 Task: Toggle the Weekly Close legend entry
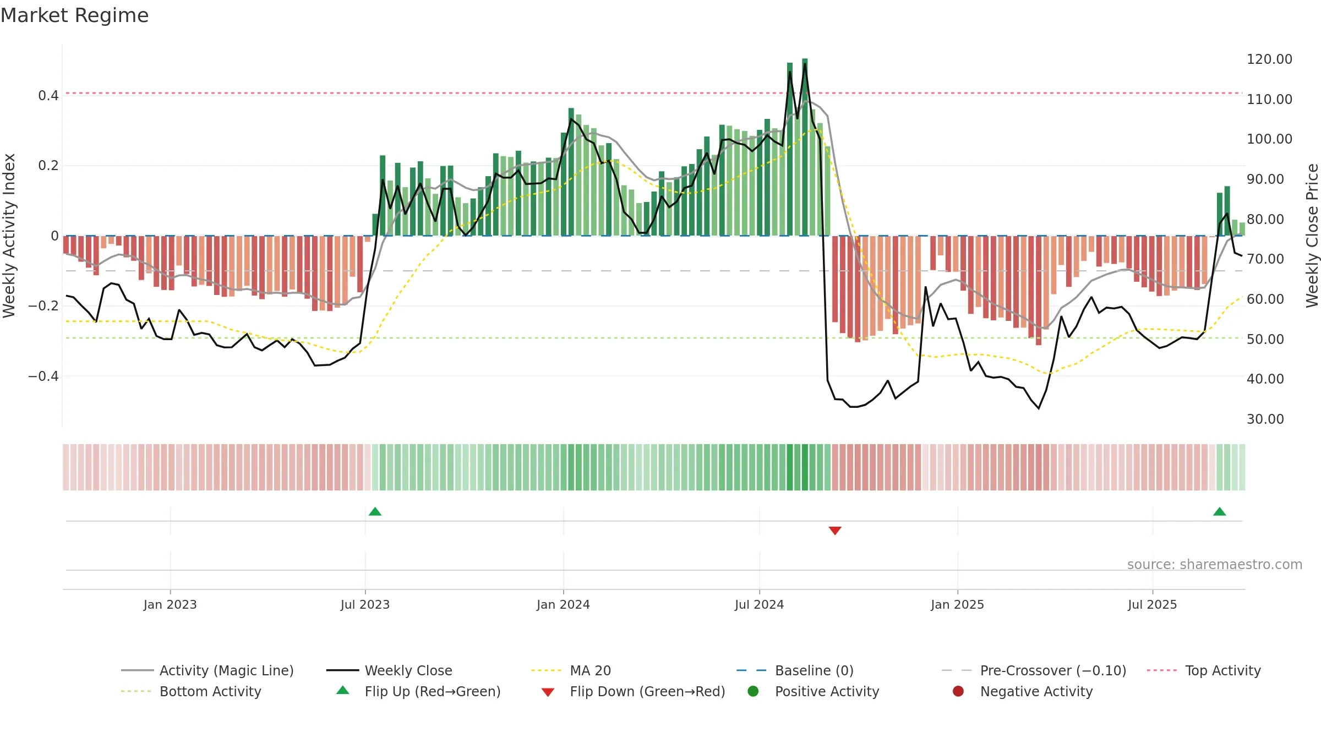click(389, 670)
